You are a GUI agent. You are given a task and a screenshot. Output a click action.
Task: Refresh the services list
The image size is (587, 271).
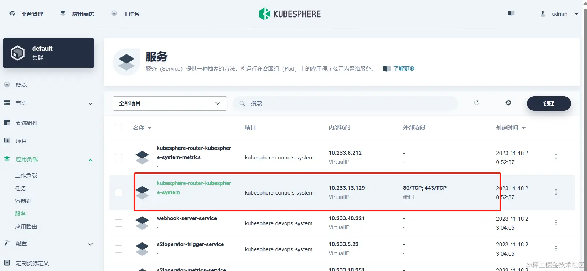(x=477, y=103)
